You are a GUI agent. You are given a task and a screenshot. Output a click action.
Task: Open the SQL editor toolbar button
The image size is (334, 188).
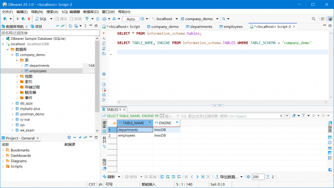(x=41, y=19)
